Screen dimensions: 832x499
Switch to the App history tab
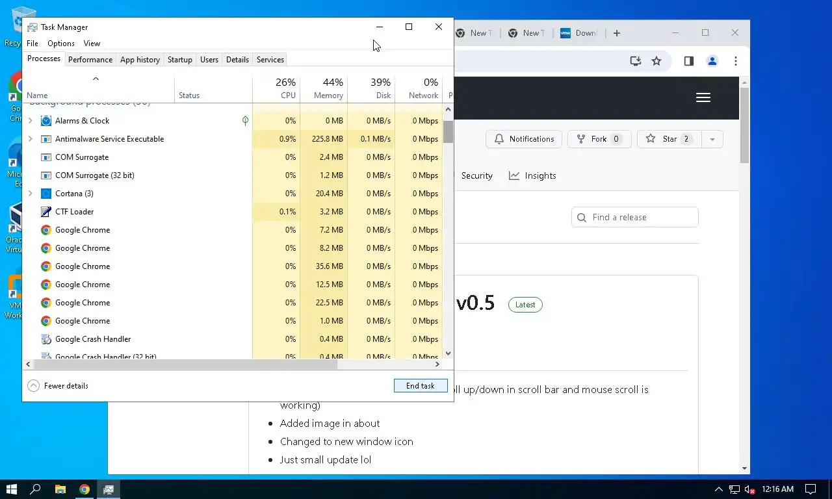point(140,60)
